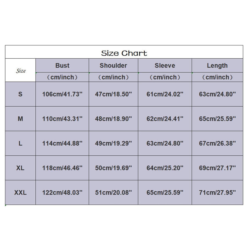Viewport: 249px width, 249px height.
Task: Select the Bust column header
Action: point(62,65)
